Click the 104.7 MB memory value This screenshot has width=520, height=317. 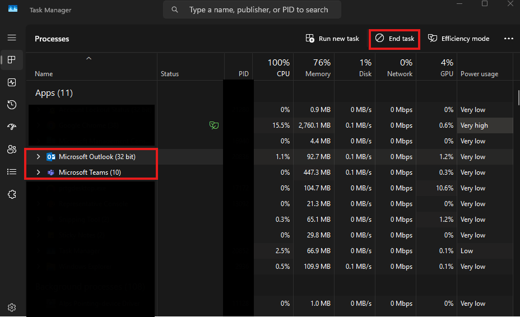click(x=317, y=188)
